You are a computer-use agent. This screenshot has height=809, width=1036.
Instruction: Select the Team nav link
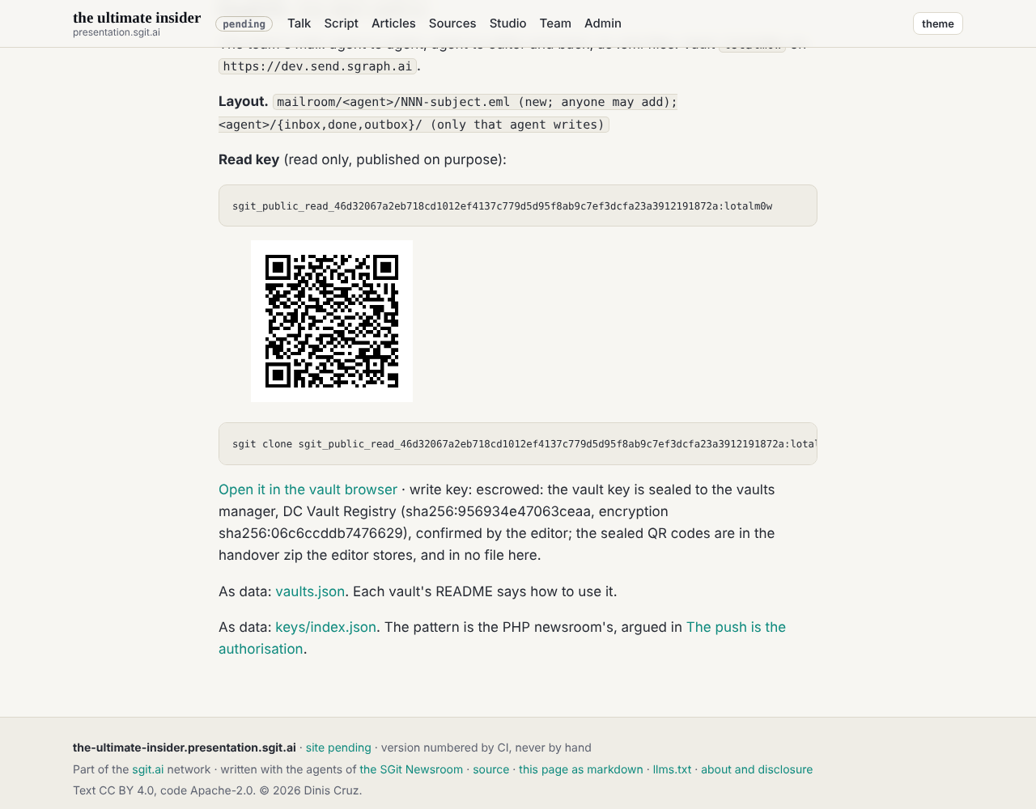555,23
